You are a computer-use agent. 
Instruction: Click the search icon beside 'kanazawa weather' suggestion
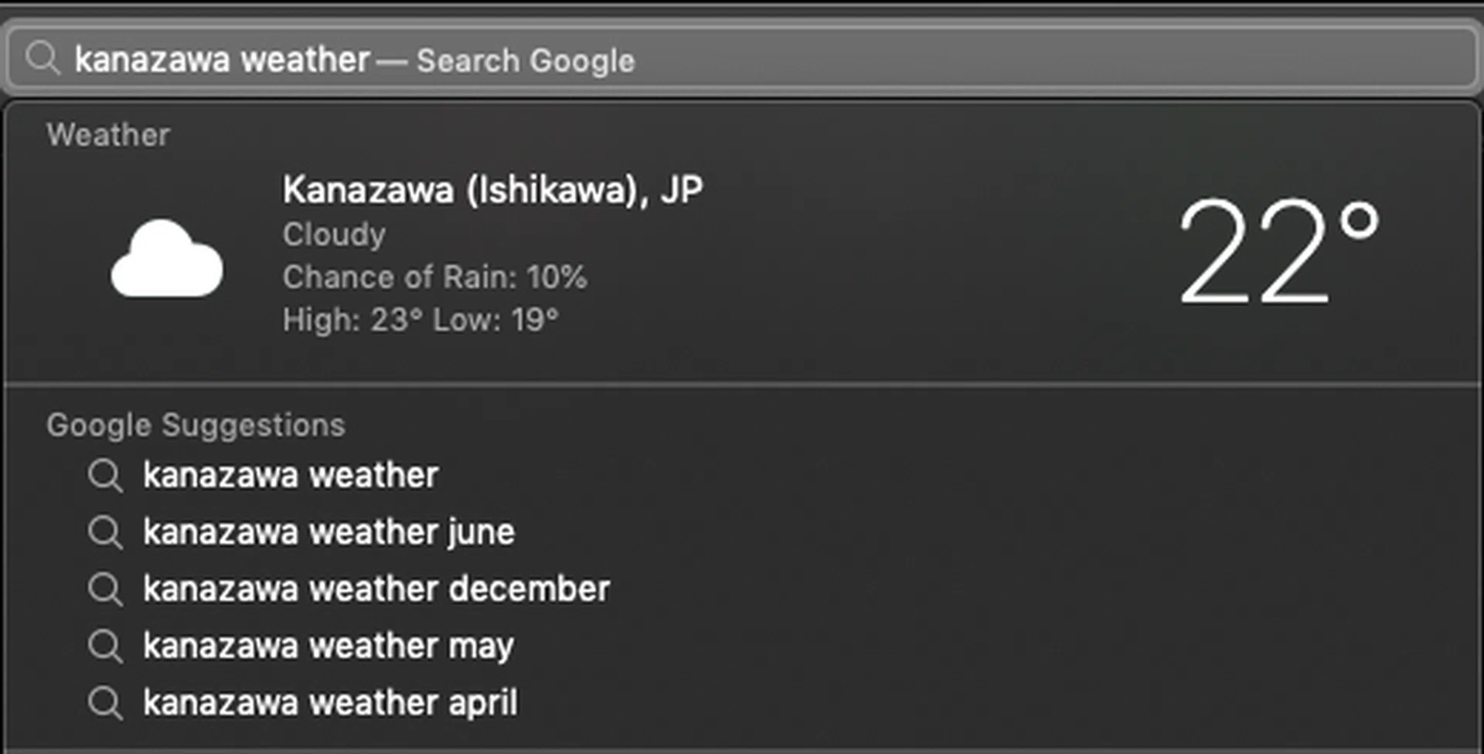[x=105, y=475]
